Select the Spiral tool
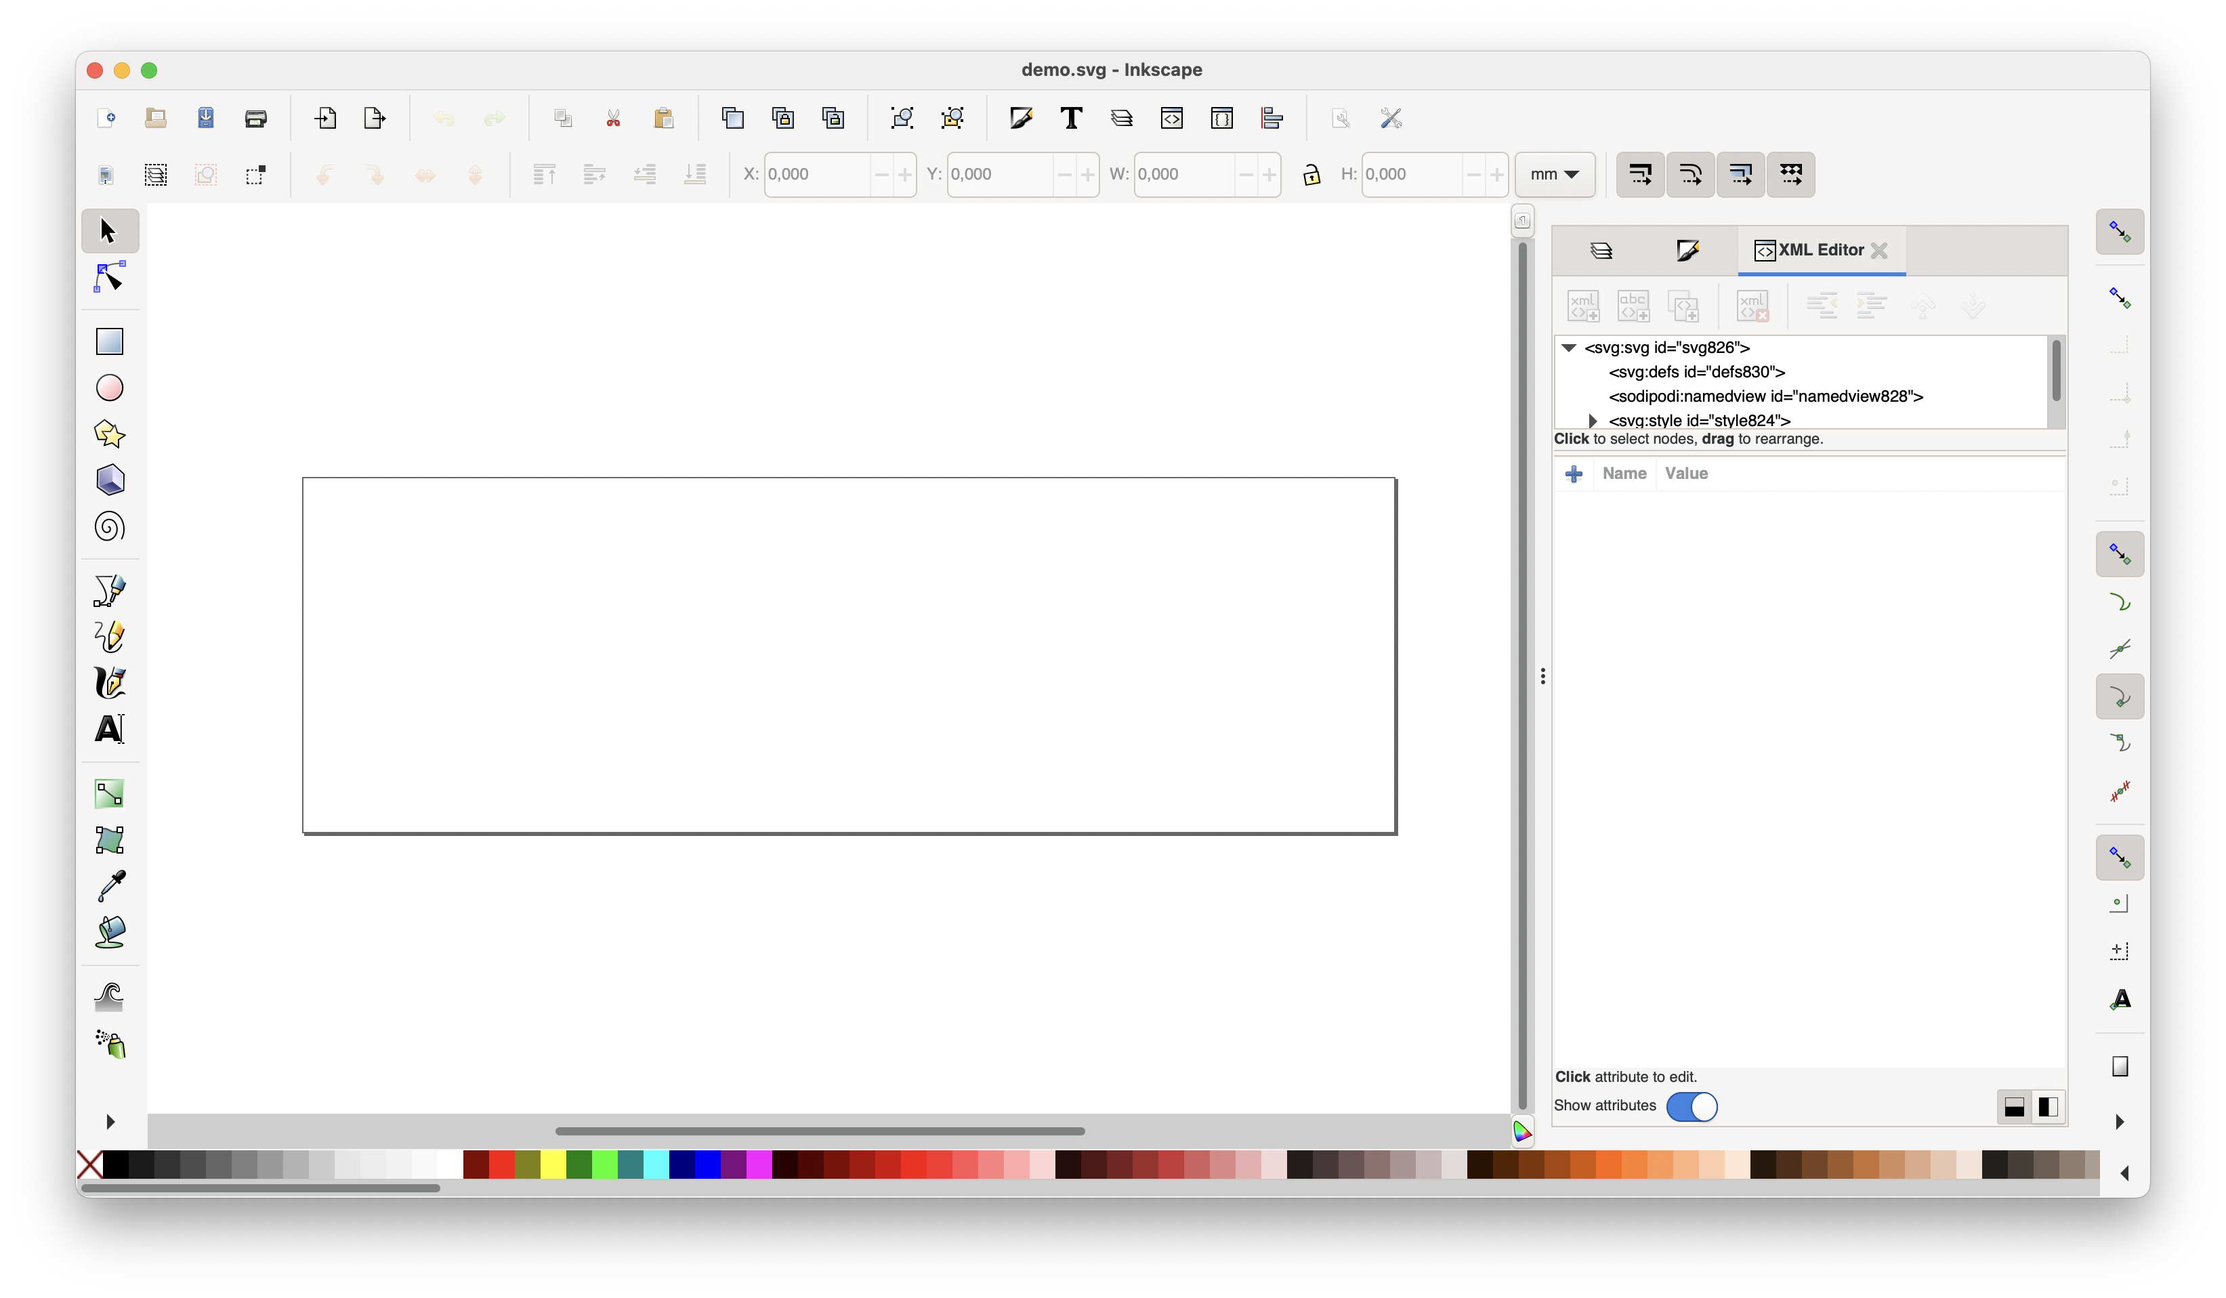The width and height of the screenshot is (2226, 1298). (x=108, y=528)
